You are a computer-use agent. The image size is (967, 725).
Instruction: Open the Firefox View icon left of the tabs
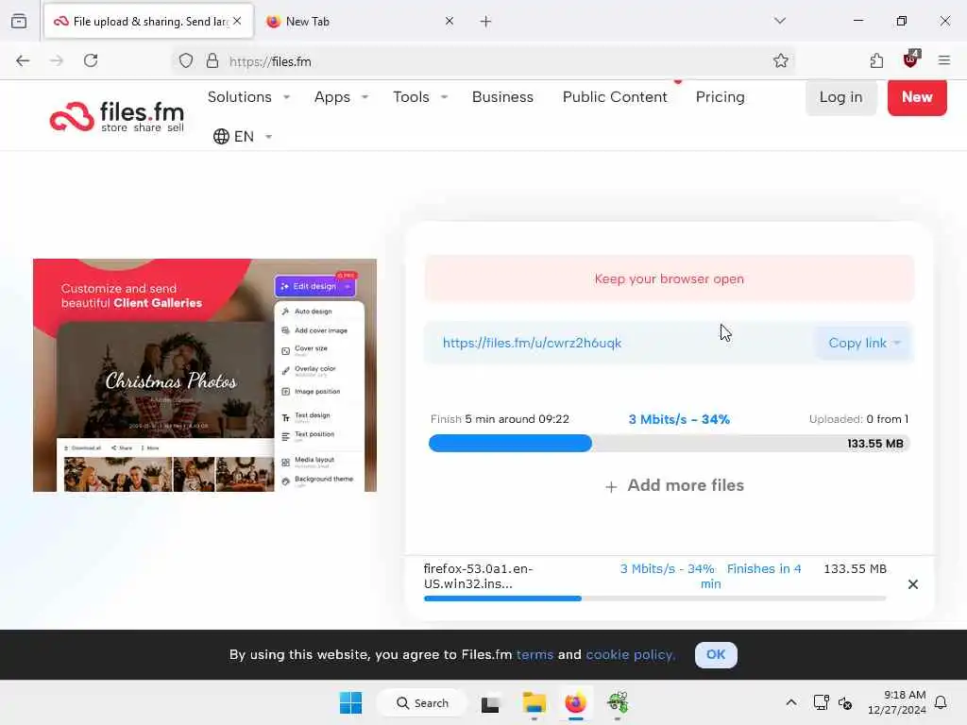(19, 21)
